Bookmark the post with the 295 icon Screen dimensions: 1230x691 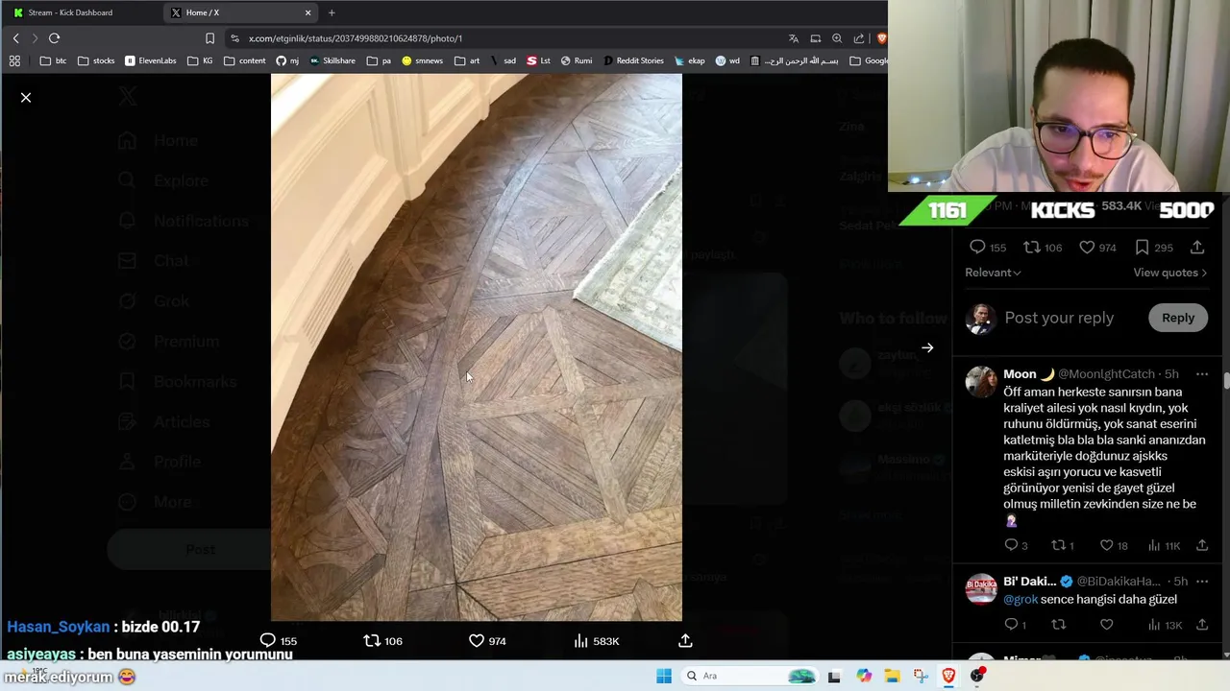[x=1142, y=247]
